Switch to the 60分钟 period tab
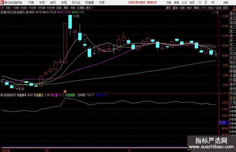 (51, 8)
